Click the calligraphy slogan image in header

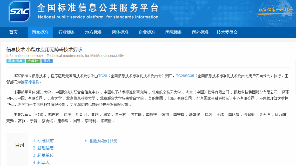(x=275, y=10)
